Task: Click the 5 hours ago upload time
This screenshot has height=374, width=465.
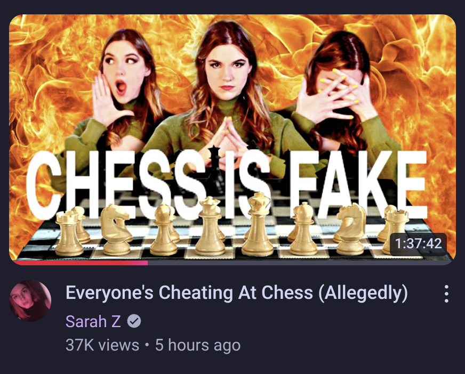Action: click(198, 345)
